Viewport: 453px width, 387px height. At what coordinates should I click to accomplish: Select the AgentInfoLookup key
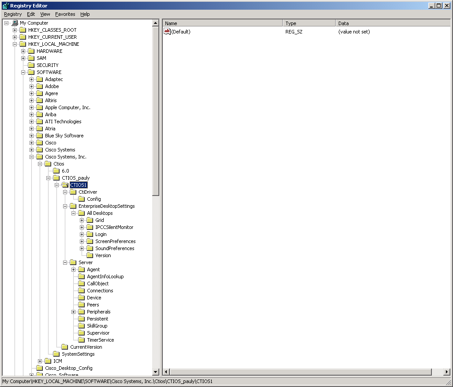pos(105,276)
